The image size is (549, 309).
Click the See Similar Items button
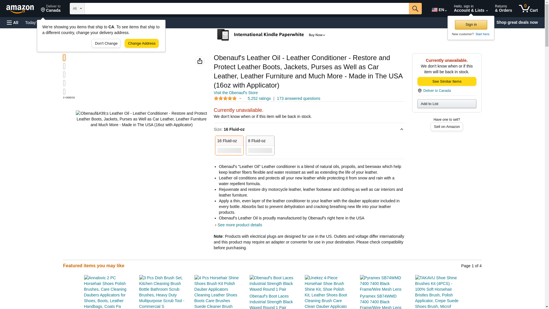pos(447,82)
